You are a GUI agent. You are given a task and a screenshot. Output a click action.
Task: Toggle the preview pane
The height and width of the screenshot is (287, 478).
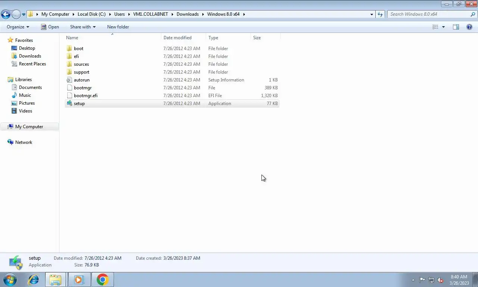click(456, 27)
